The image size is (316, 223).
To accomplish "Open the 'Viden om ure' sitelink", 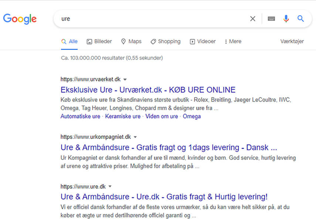I will click(x=162, y=116).
